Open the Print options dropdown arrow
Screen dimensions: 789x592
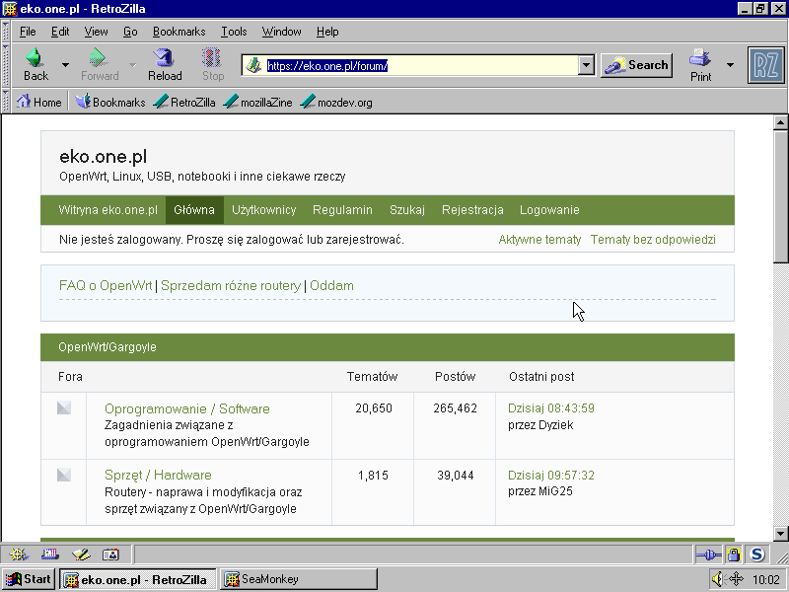click(730, 65)
